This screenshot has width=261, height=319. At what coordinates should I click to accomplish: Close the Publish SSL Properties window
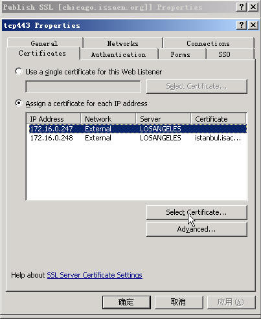(253, 7)
